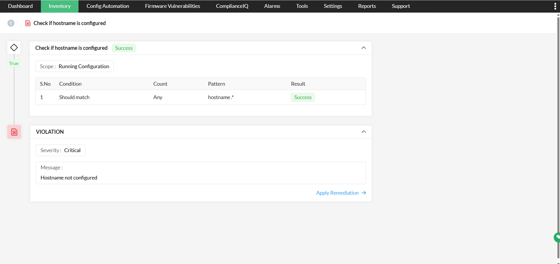Collapse the VIOLATION section
The height and width of the screenshot is (264, 560).
tap(364, 132)
